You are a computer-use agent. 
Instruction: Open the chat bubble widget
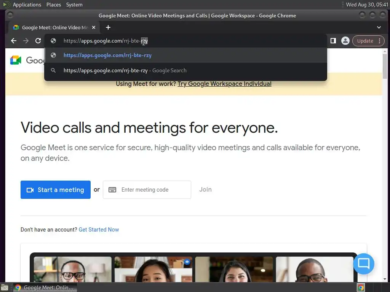[364, 263]
